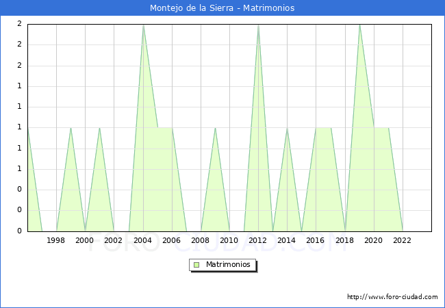Click the 2022 x-axis label
The height and width of the screenshot is (308, 445).
(x=402, y=240)
